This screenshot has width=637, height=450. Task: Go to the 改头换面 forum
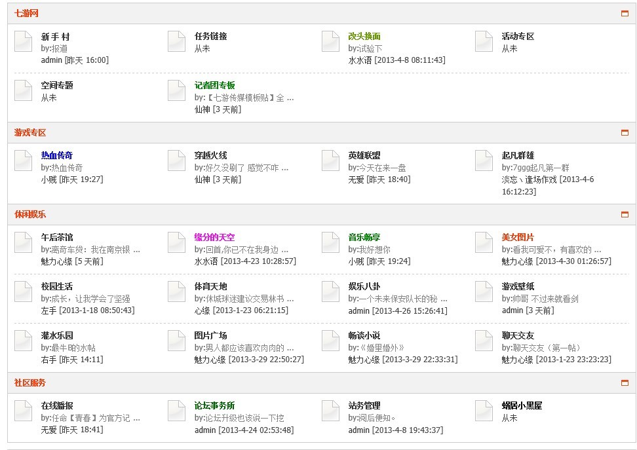[364, 36]
